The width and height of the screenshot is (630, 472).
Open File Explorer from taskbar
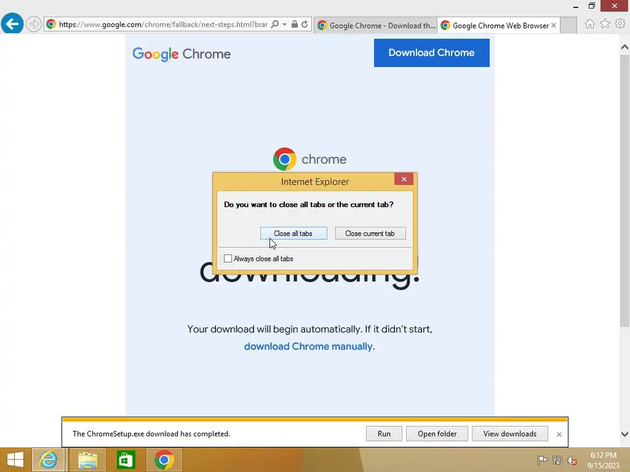click(x=87, y=460)
